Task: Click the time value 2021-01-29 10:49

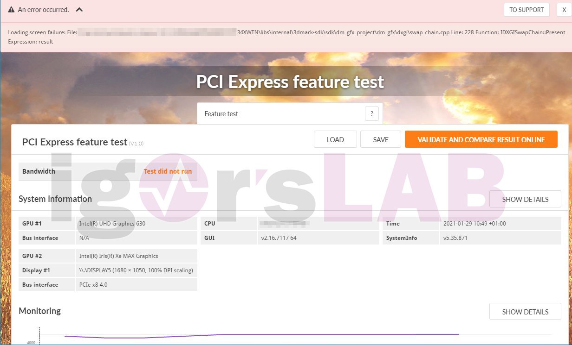Action: click(474, 224)
